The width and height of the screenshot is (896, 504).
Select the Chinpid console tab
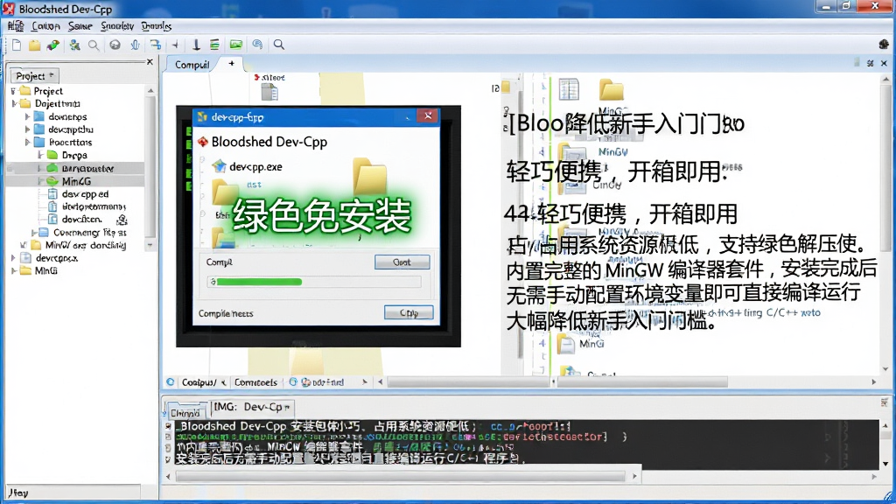(x=185, y=412)
